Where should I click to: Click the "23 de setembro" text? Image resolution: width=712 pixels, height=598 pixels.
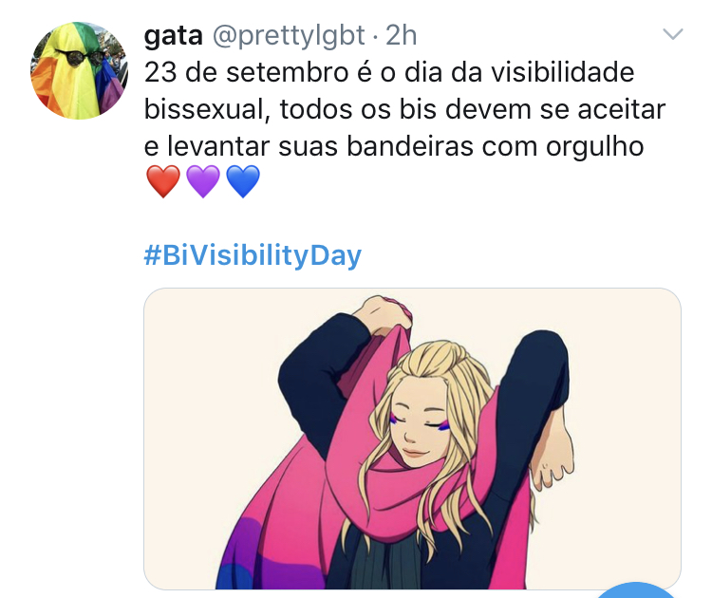(x=246, y=73)
